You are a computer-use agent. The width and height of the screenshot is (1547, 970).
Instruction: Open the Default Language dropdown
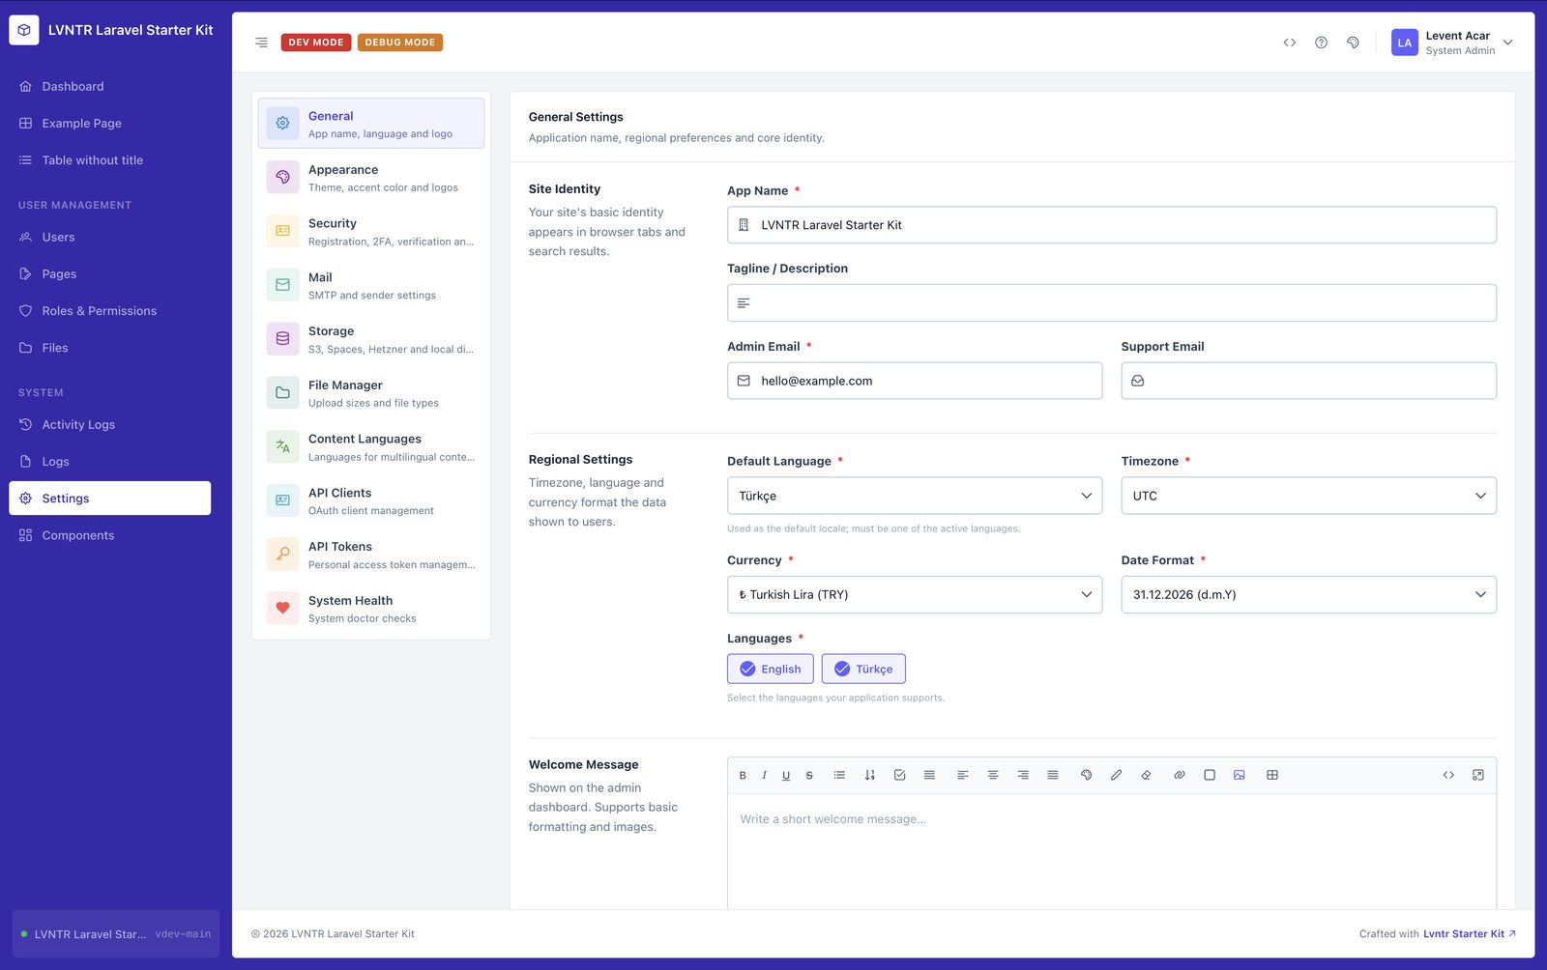915,496
